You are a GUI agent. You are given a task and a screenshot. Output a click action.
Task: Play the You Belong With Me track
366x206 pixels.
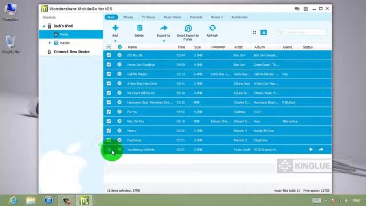click(x=311, y=149)
